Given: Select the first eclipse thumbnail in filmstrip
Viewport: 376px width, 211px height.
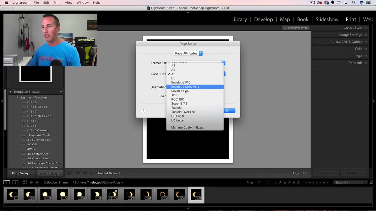Looking at the screenshot, I should click(13, 194).
